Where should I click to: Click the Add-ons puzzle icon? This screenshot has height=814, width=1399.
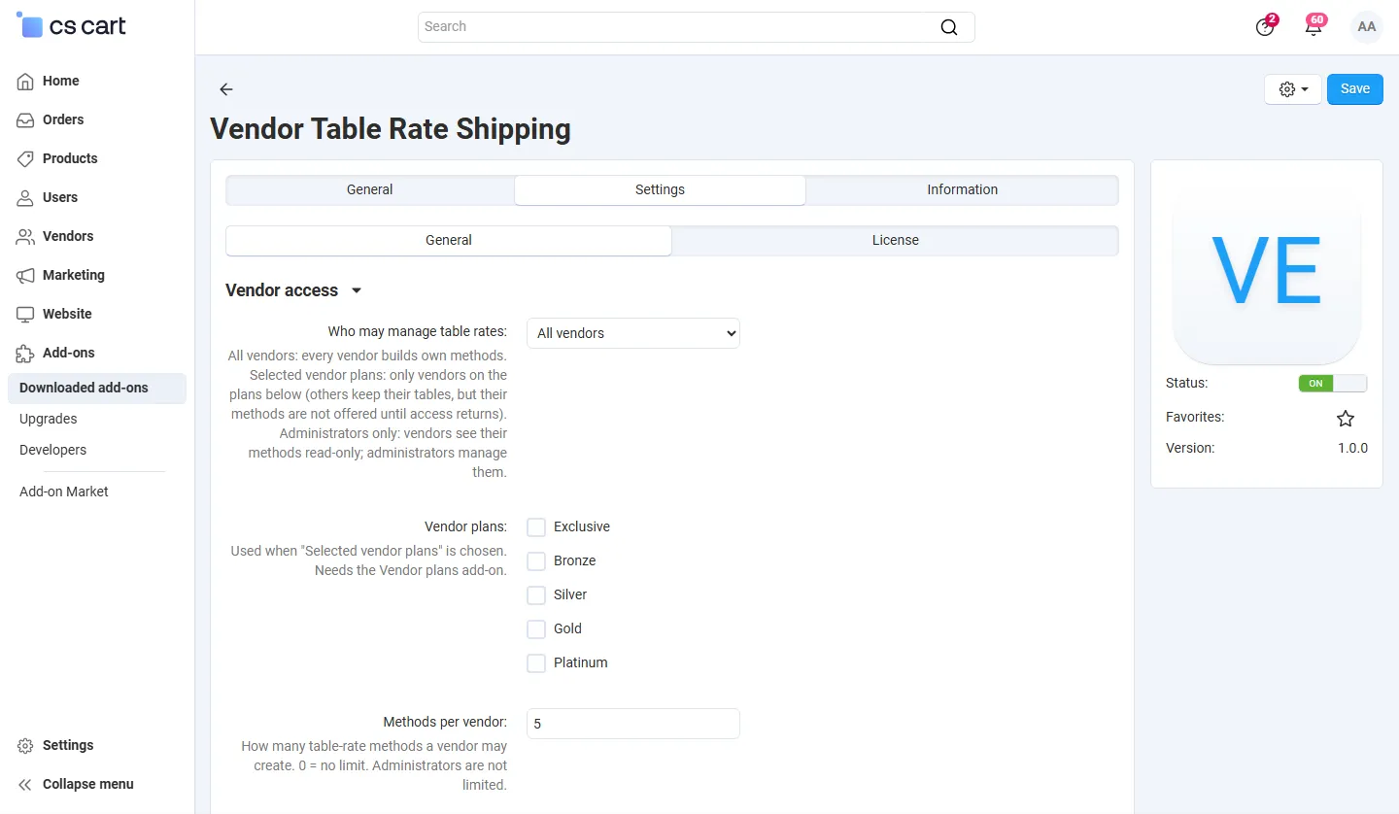click(x=26, y=354)
